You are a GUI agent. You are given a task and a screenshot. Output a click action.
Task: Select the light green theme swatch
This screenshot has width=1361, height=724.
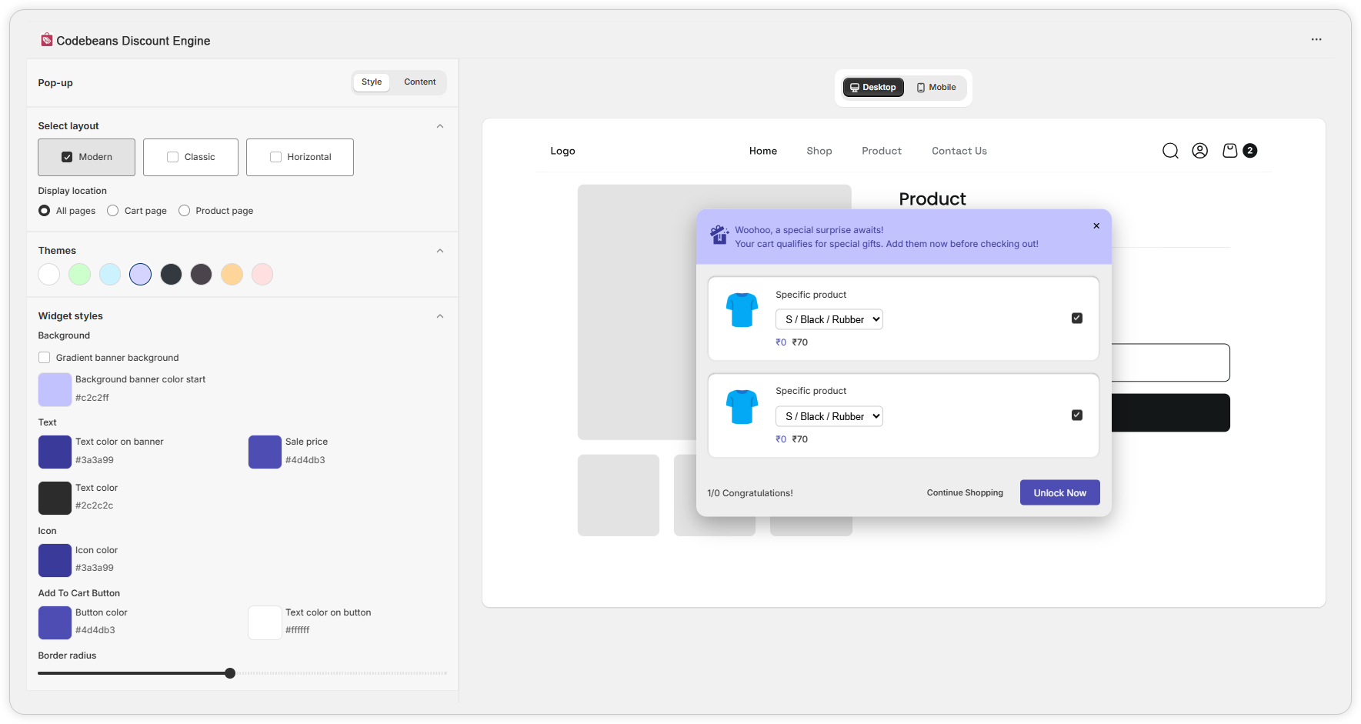(x=79, y=275)
